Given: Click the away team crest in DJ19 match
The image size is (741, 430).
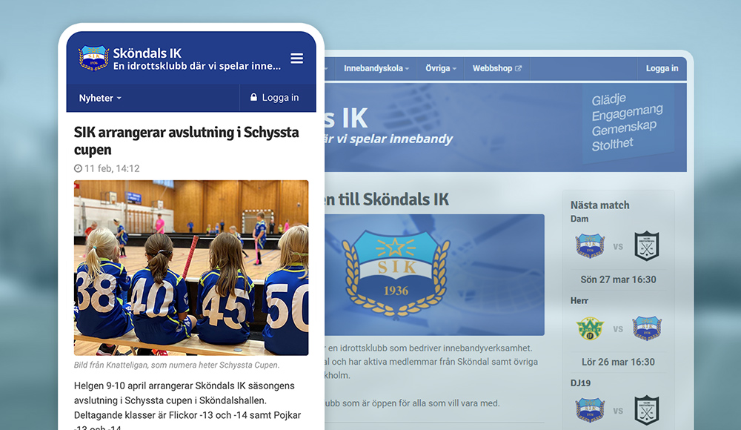Looking at the screenshot, I should (x=646, y=410).
